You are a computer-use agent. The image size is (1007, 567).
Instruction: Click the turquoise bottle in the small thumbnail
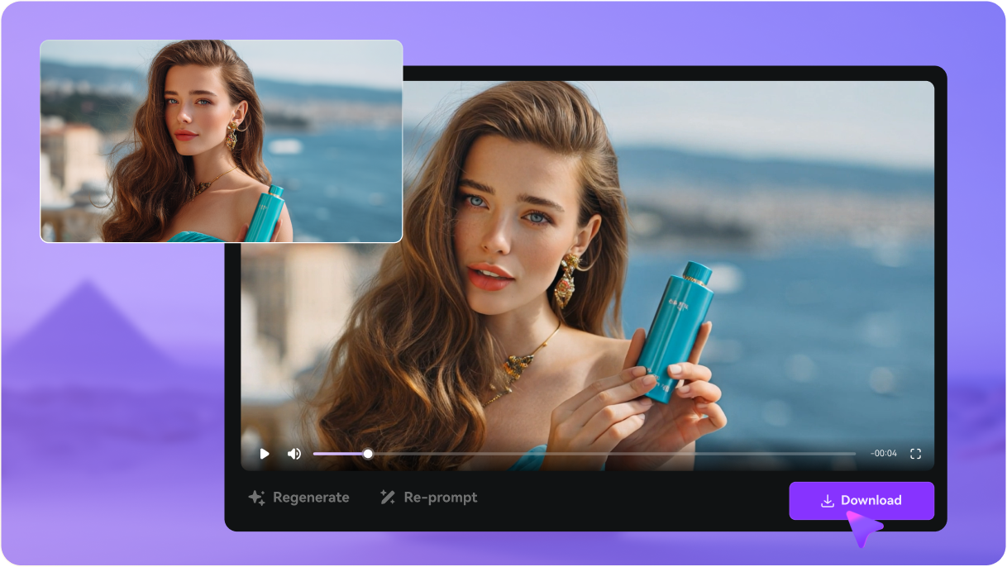click(266, 215)
